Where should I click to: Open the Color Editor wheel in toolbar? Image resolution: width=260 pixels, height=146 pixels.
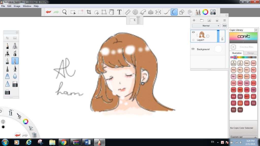coord(205,12)
